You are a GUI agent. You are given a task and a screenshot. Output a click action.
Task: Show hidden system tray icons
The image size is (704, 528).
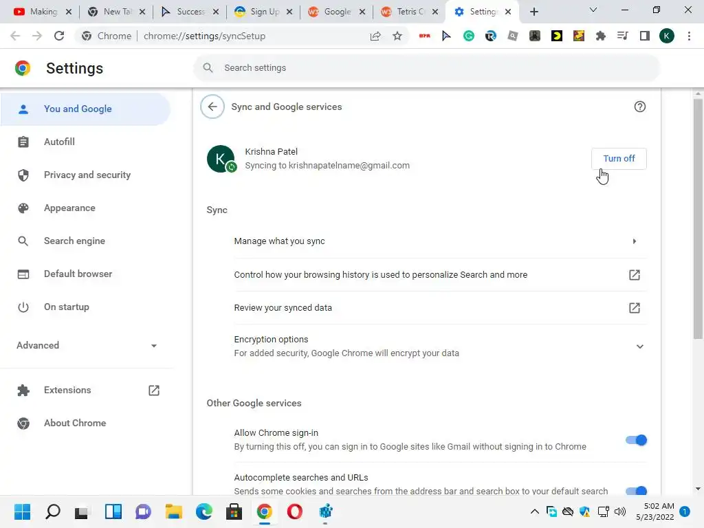point(534,511)
